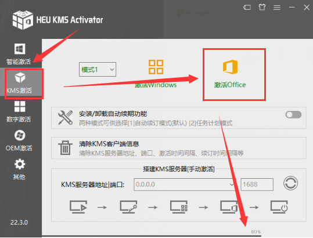Screen dimensions: 313x238
Task: Click the wrench tools icon
Action: click(65, 118)
